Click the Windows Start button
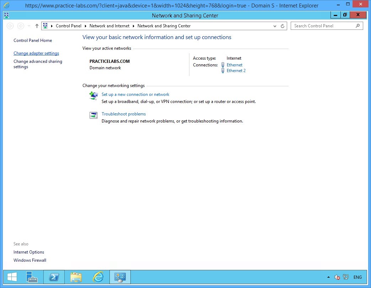Image resolution: width=371 pixels, height=288 pixels. pyautogui.click(x=12, y=277)
